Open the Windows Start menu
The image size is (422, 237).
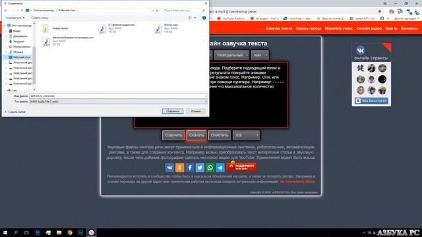5,232
